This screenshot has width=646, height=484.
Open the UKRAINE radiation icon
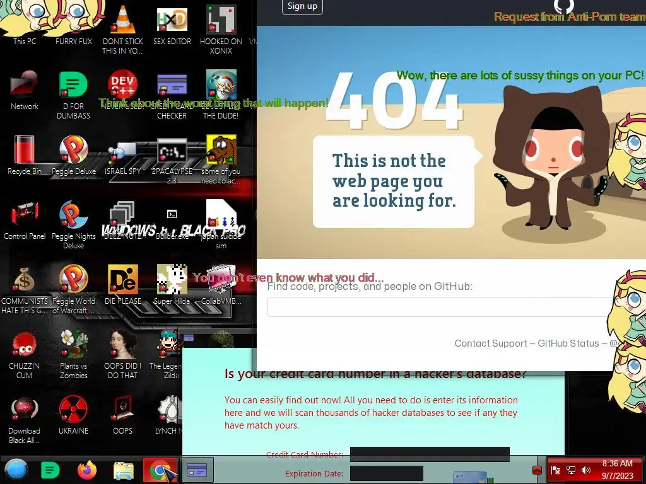(73, 415)
